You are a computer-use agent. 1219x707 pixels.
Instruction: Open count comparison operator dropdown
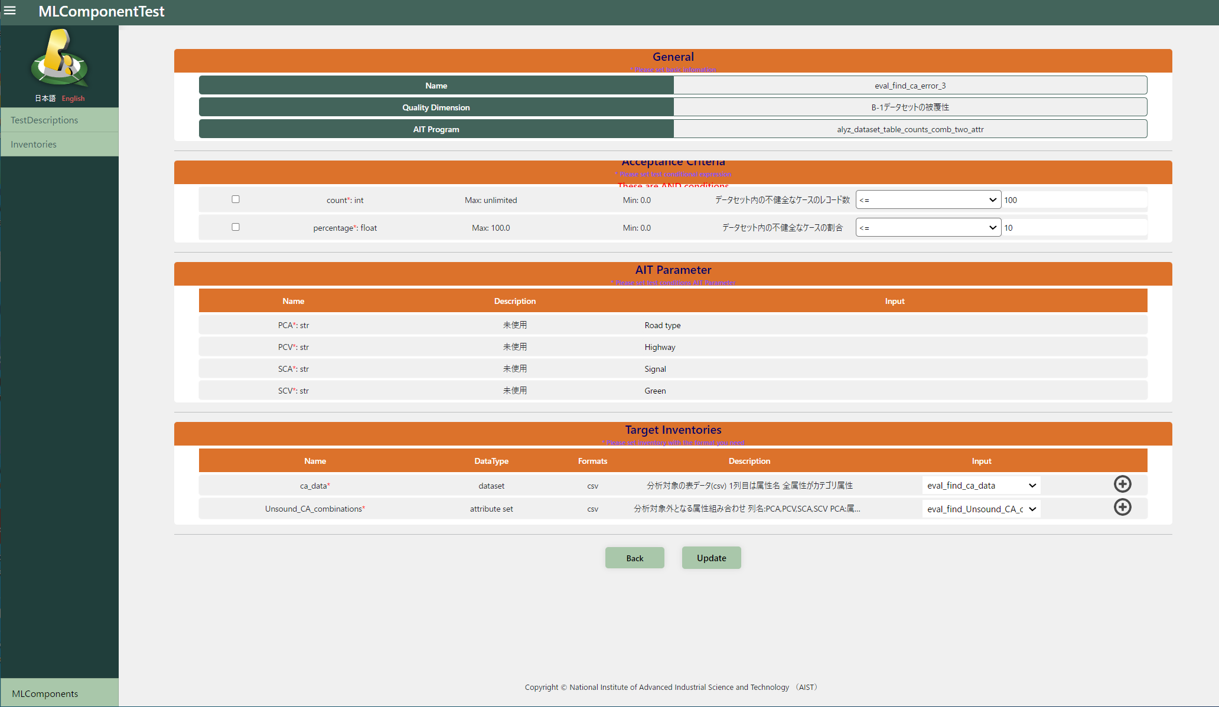click(x=928, y=200)
